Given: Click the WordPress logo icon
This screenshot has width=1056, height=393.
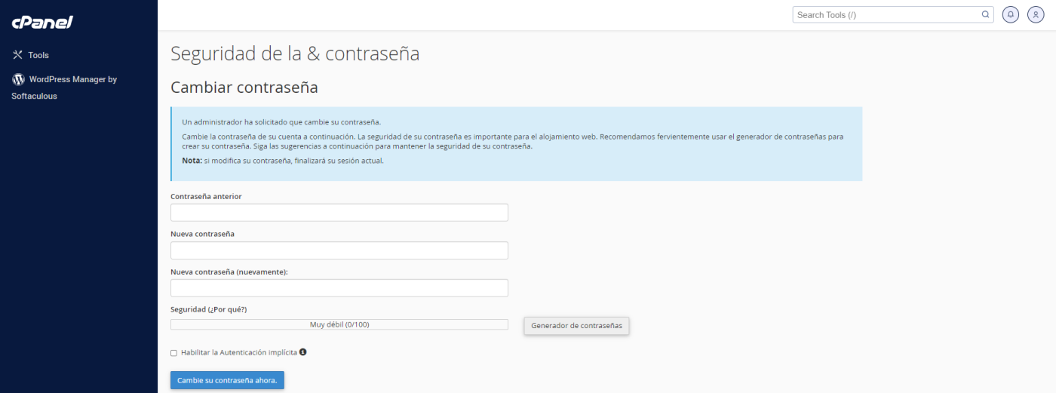Looking at the screenshot, I should point(18,79).
